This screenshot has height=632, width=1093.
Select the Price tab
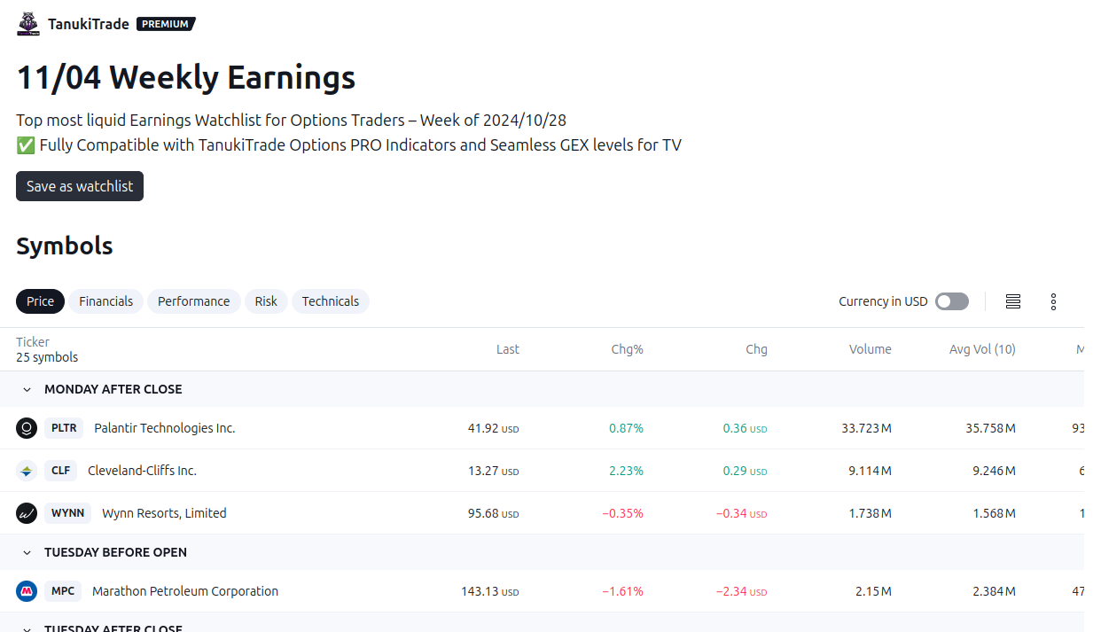[40, 301]
